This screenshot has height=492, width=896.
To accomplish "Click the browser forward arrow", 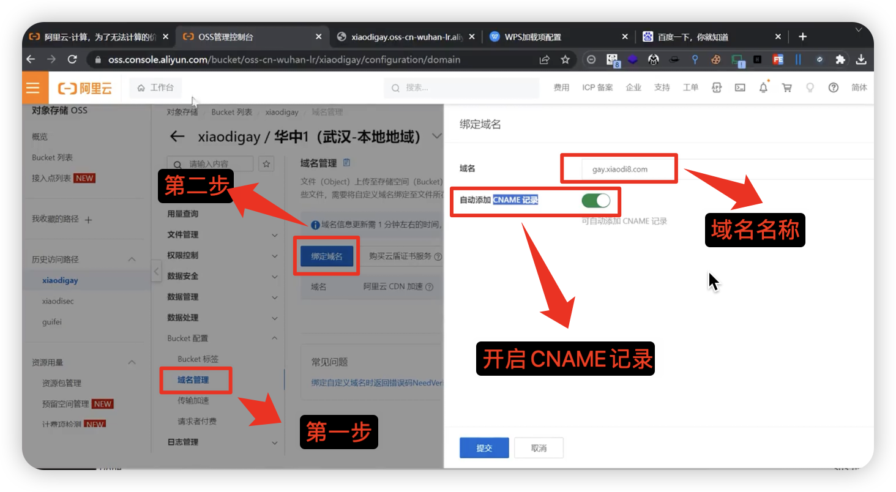I will (52, 59).
